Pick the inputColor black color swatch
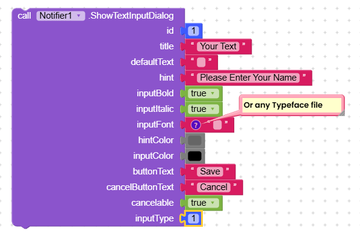Image resolution: width=360 pixels, height=234 pixels. tap(194, 156)
